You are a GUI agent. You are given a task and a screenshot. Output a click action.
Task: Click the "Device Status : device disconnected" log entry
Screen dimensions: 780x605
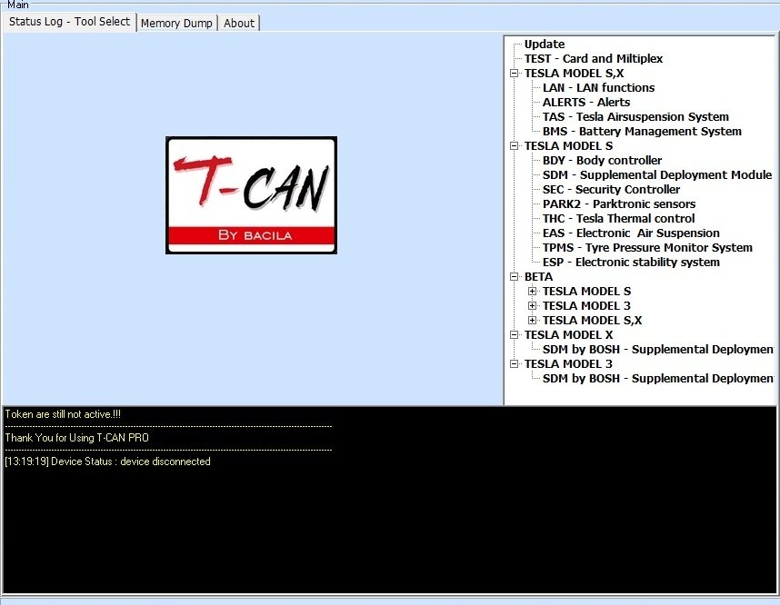point(107,461)
